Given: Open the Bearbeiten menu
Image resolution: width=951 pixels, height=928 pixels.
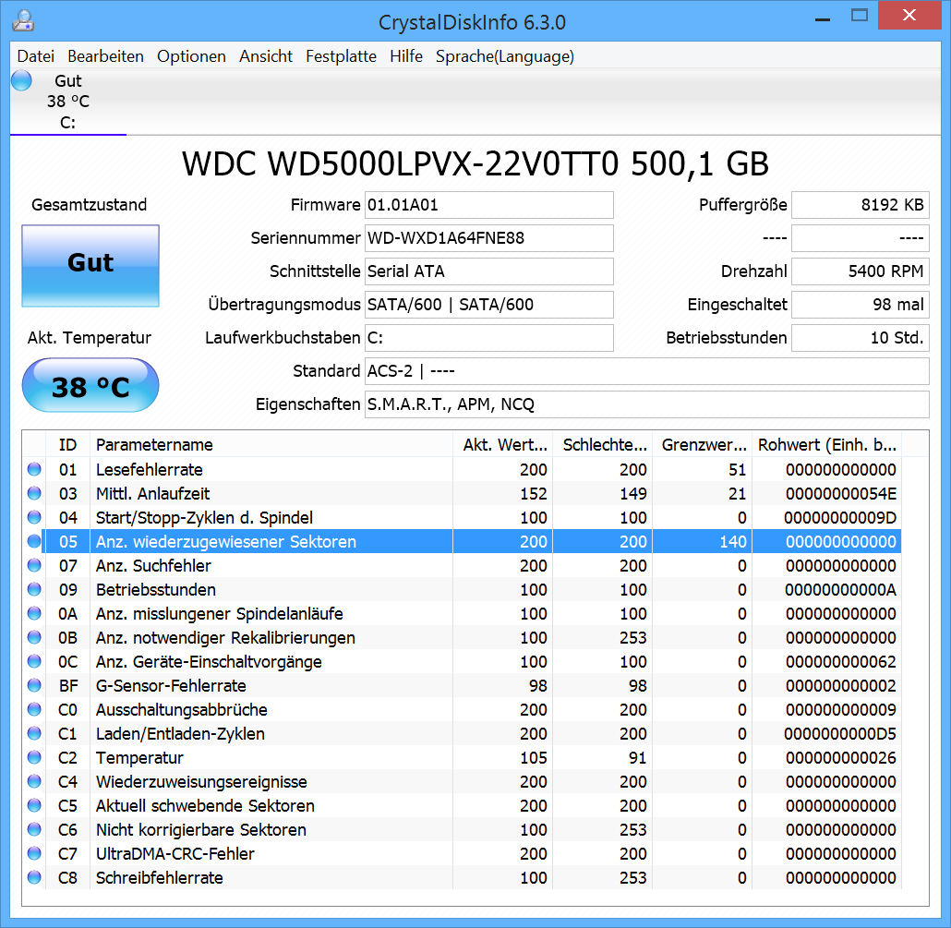Looking at the screenshot, I should pyautogui.click(x=105, y=56).
